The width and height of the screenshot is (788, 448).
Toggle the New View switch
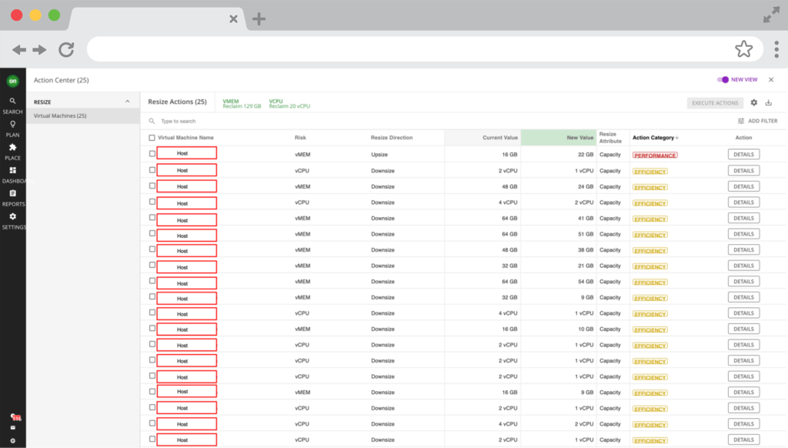723,79
